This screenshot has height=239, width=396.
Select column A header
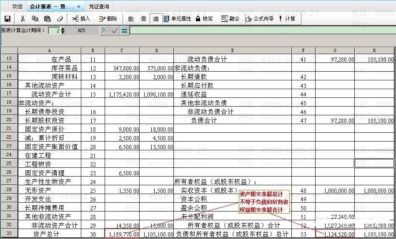50,50
